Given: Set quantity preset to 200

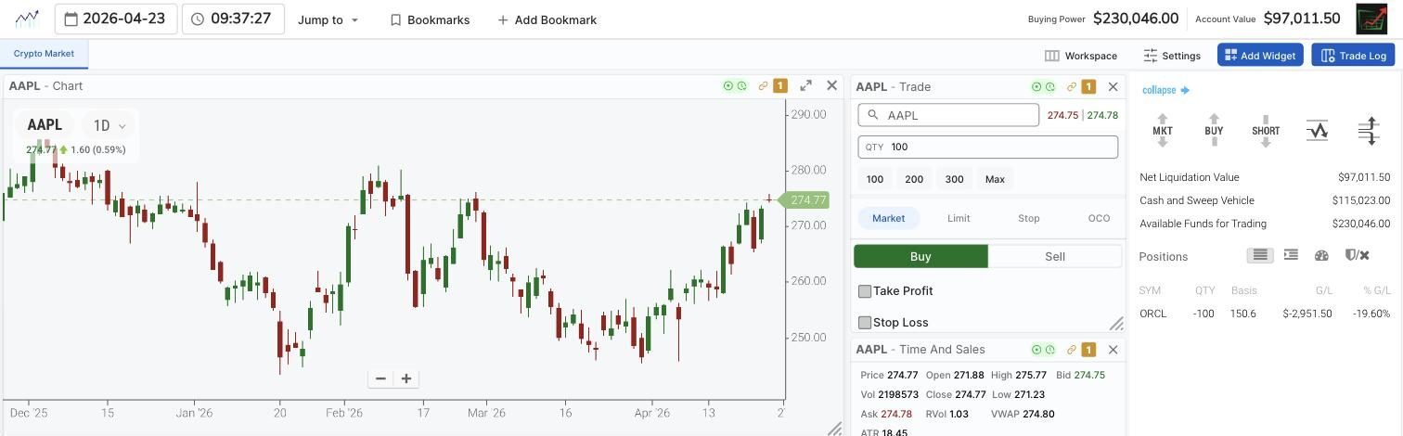Looking at the screenshot, I should (x=914, y=179).
